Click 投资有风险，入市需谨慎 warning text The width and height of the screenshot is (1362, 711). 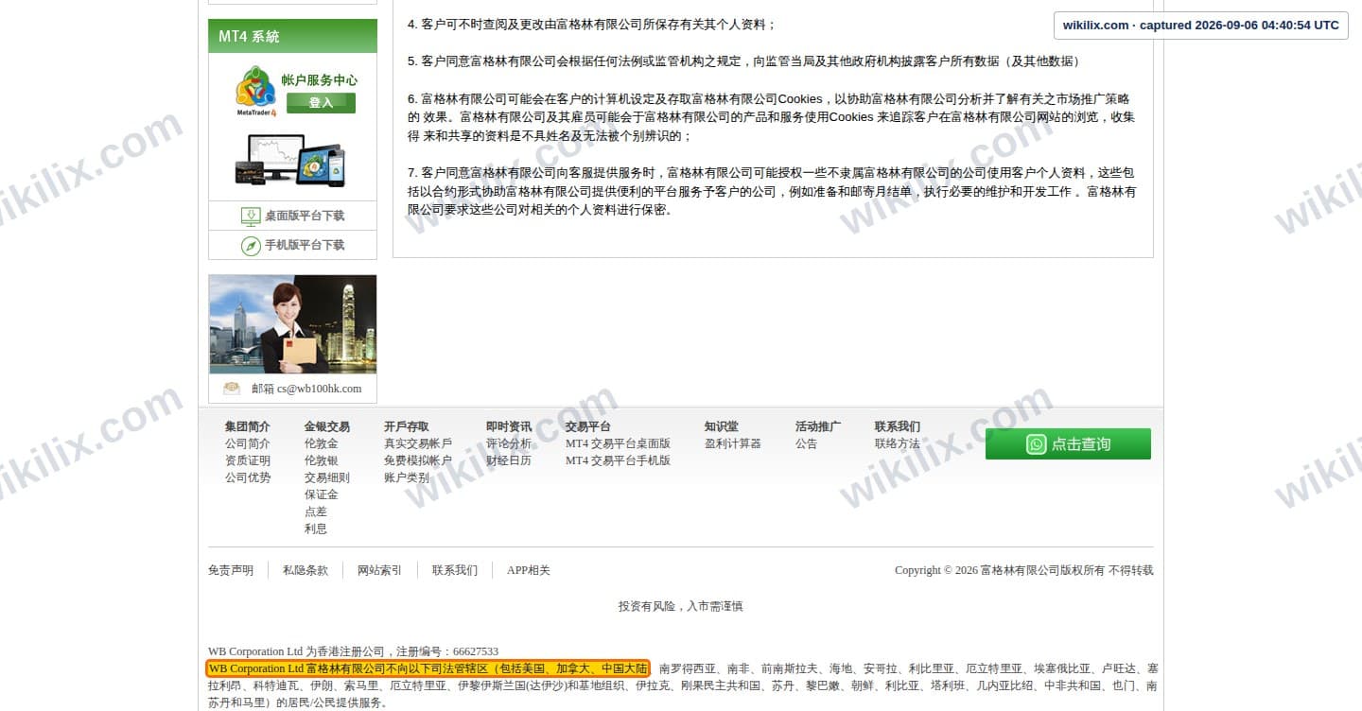tap(681, 606)
